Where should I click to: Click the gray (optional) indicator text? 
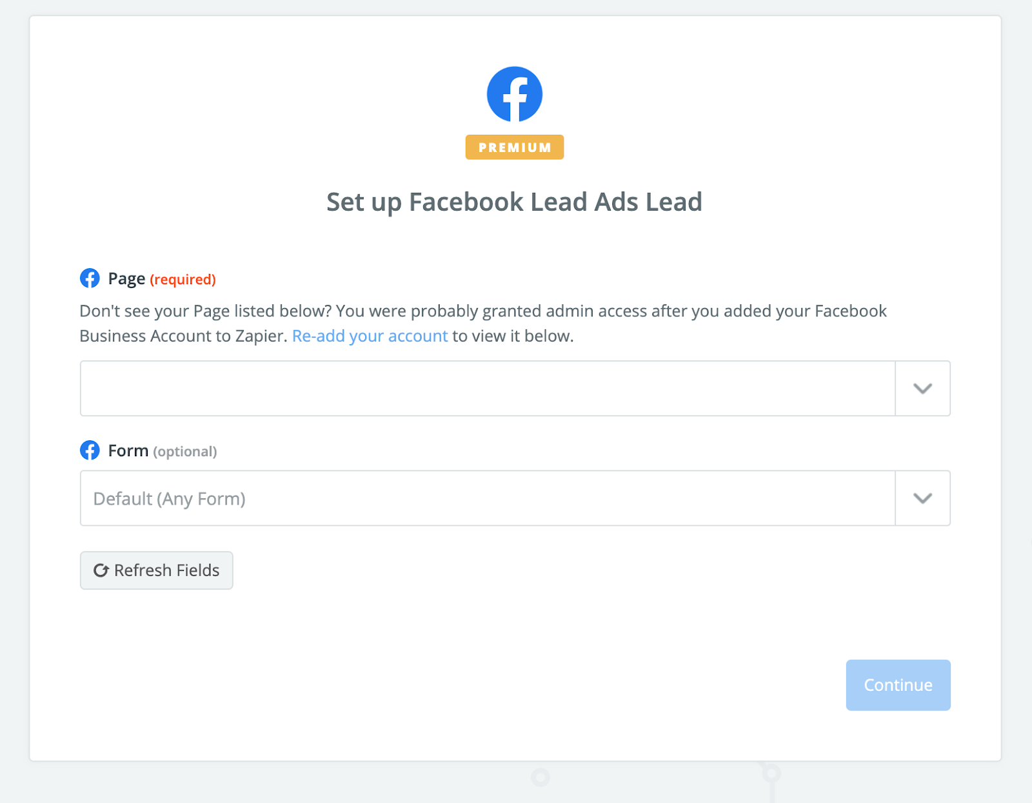[184, 452]
